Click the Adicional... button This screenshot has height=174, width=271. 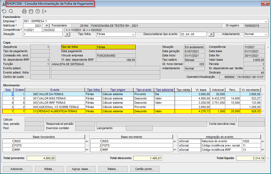(x=17, y=169)
